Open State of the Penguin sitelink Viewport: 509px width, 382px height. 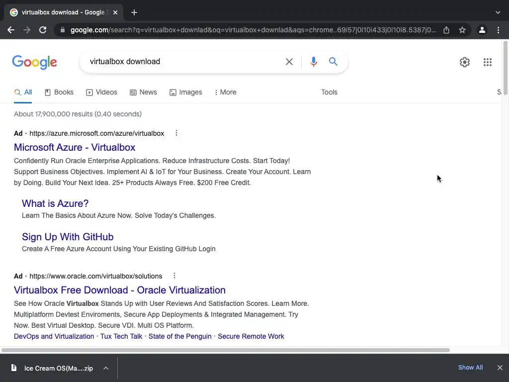(x=180, y=336)
